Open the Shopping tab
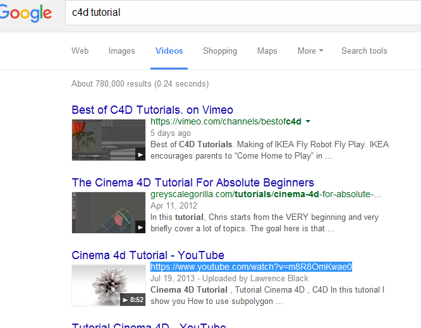The height and width of the screenshot is (328, 421). pos(220,51)
